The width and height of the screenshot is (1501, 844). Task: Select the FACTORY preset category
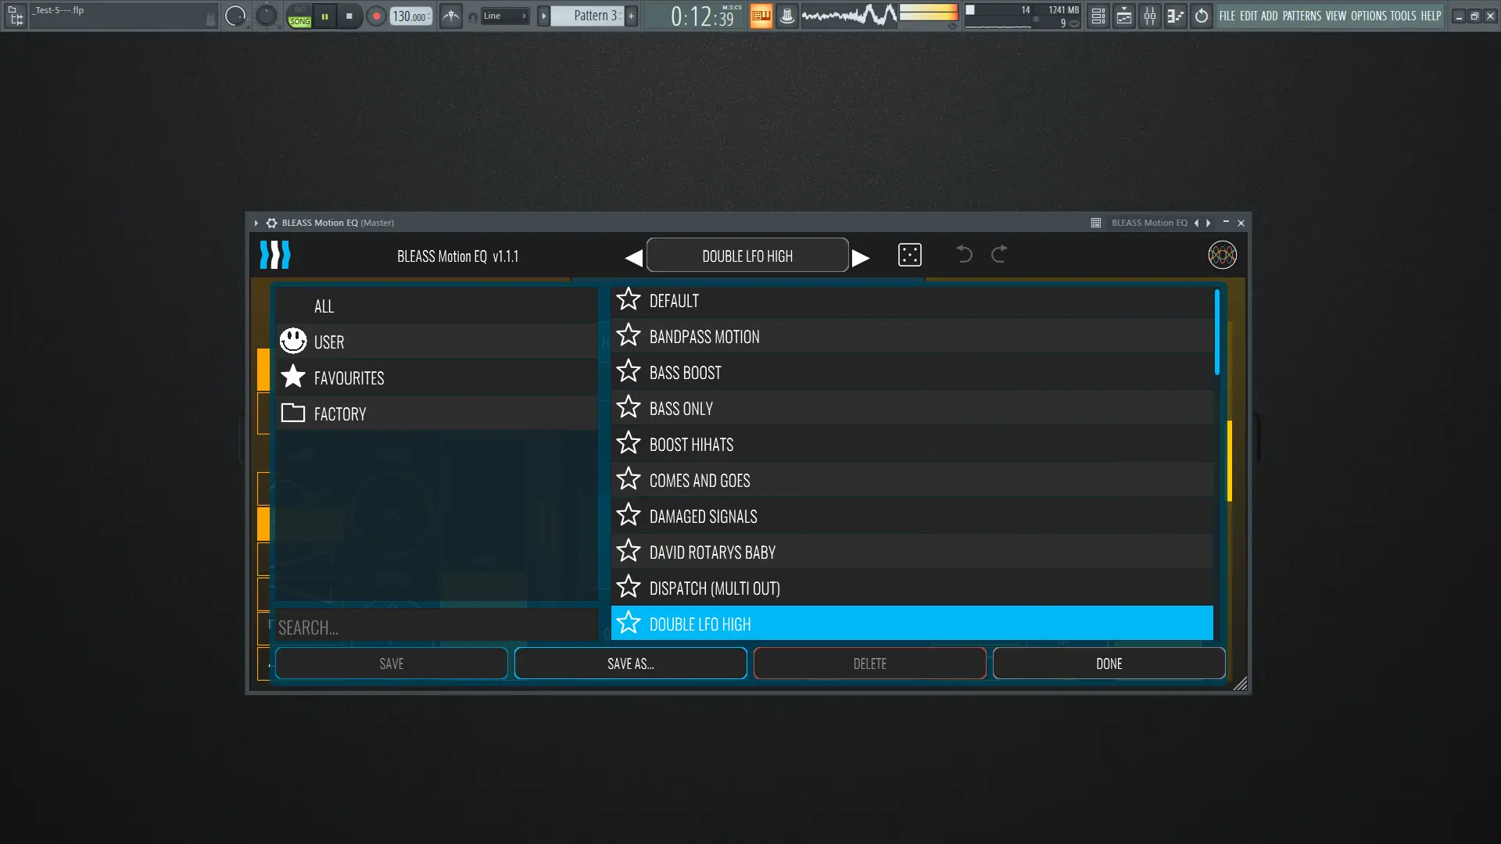[340, 413]
